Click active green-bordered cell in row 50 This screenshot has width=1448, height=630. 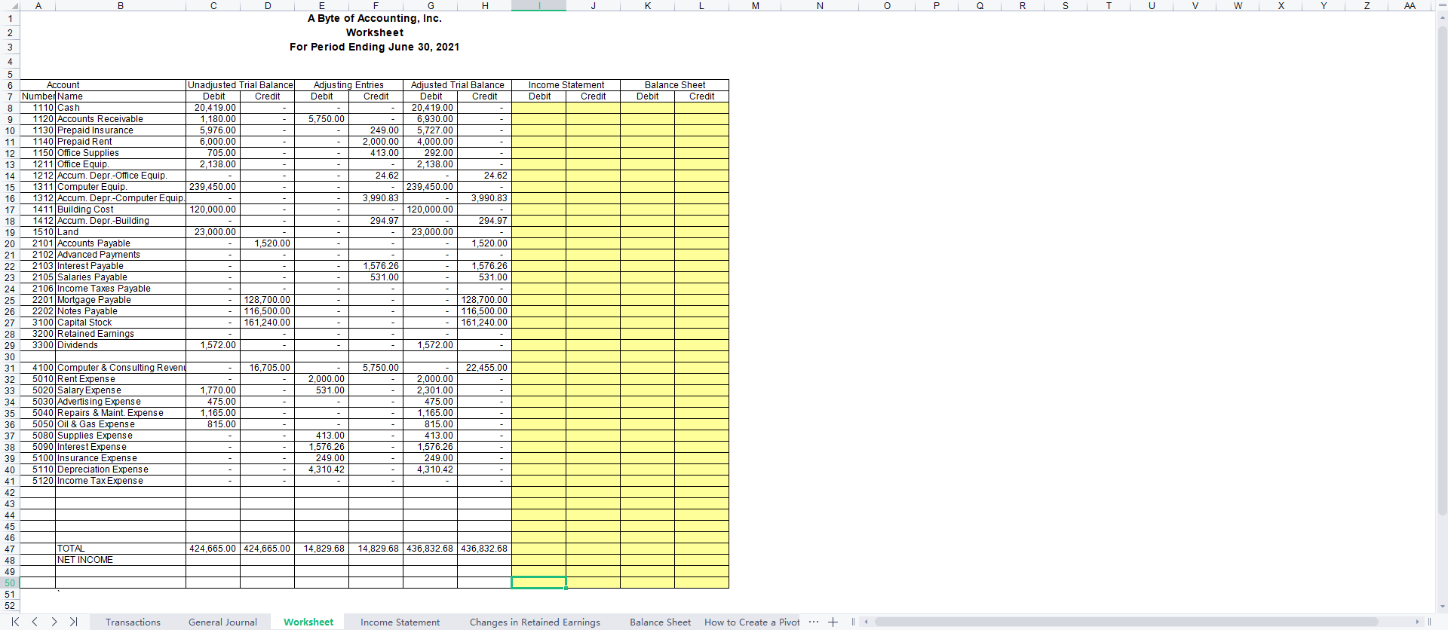pyautogui.click(x=538, y=583)
